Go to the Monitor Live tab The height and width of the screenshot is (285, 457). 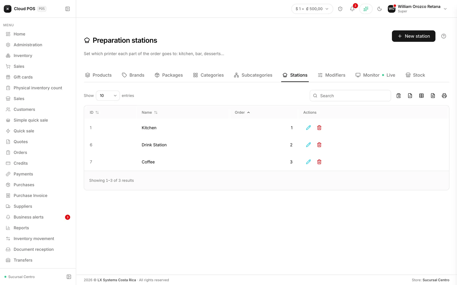(375, 75)
